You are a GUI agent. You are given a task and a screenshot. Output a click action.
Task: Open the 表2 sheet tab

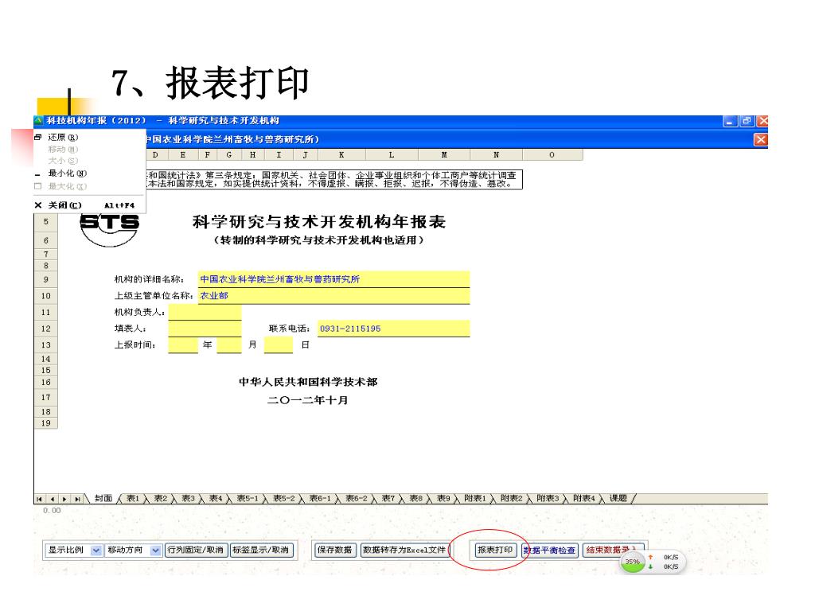click(161, 498)
